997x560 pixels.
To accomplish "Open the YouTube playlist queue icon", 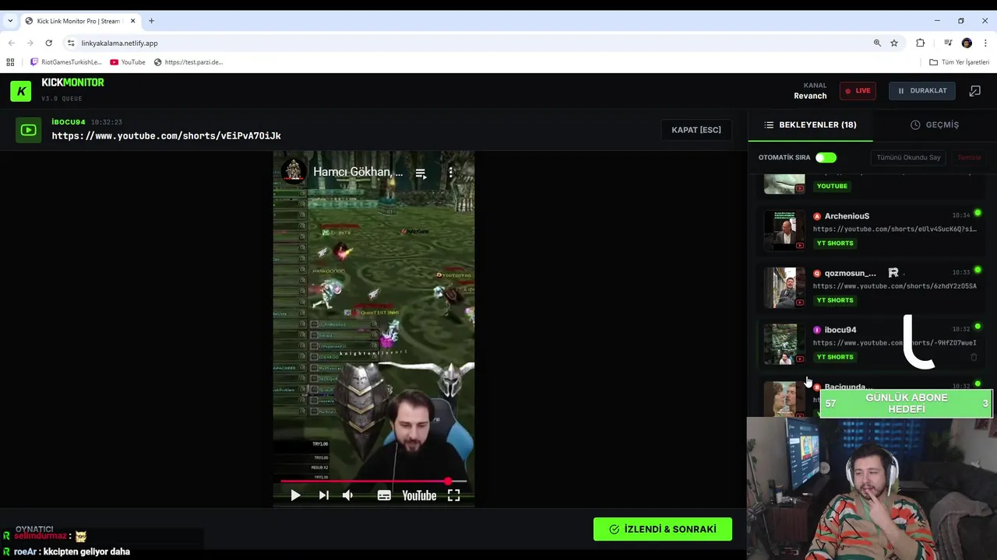I will 421,173.
